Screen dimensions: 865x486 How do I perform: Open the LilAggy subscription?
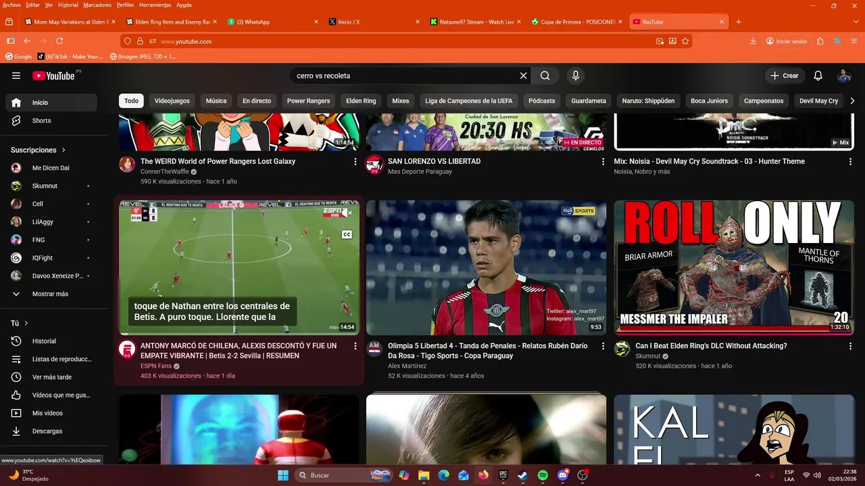(x=51, y=222)
